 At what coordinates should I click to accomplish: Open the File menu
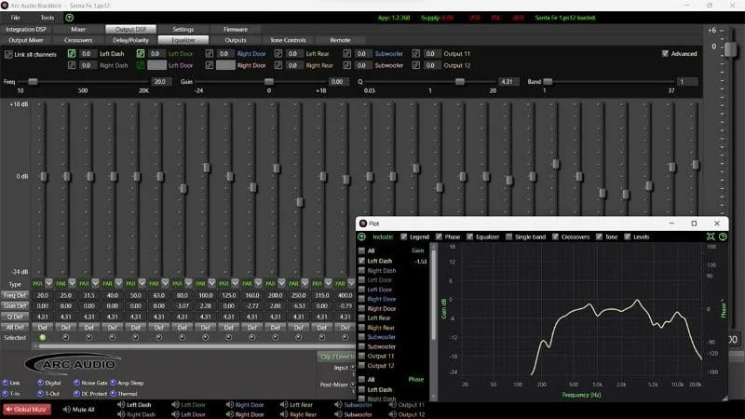[16, 18]
